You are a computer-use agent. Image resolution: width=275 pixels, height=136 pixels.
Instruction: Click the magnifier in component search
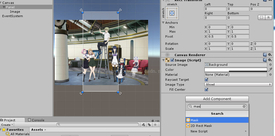191,106
